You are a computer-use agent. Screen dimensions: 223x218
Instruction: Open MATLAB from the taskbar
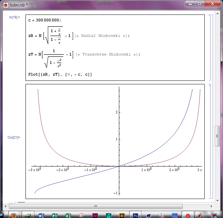(201, 215)
